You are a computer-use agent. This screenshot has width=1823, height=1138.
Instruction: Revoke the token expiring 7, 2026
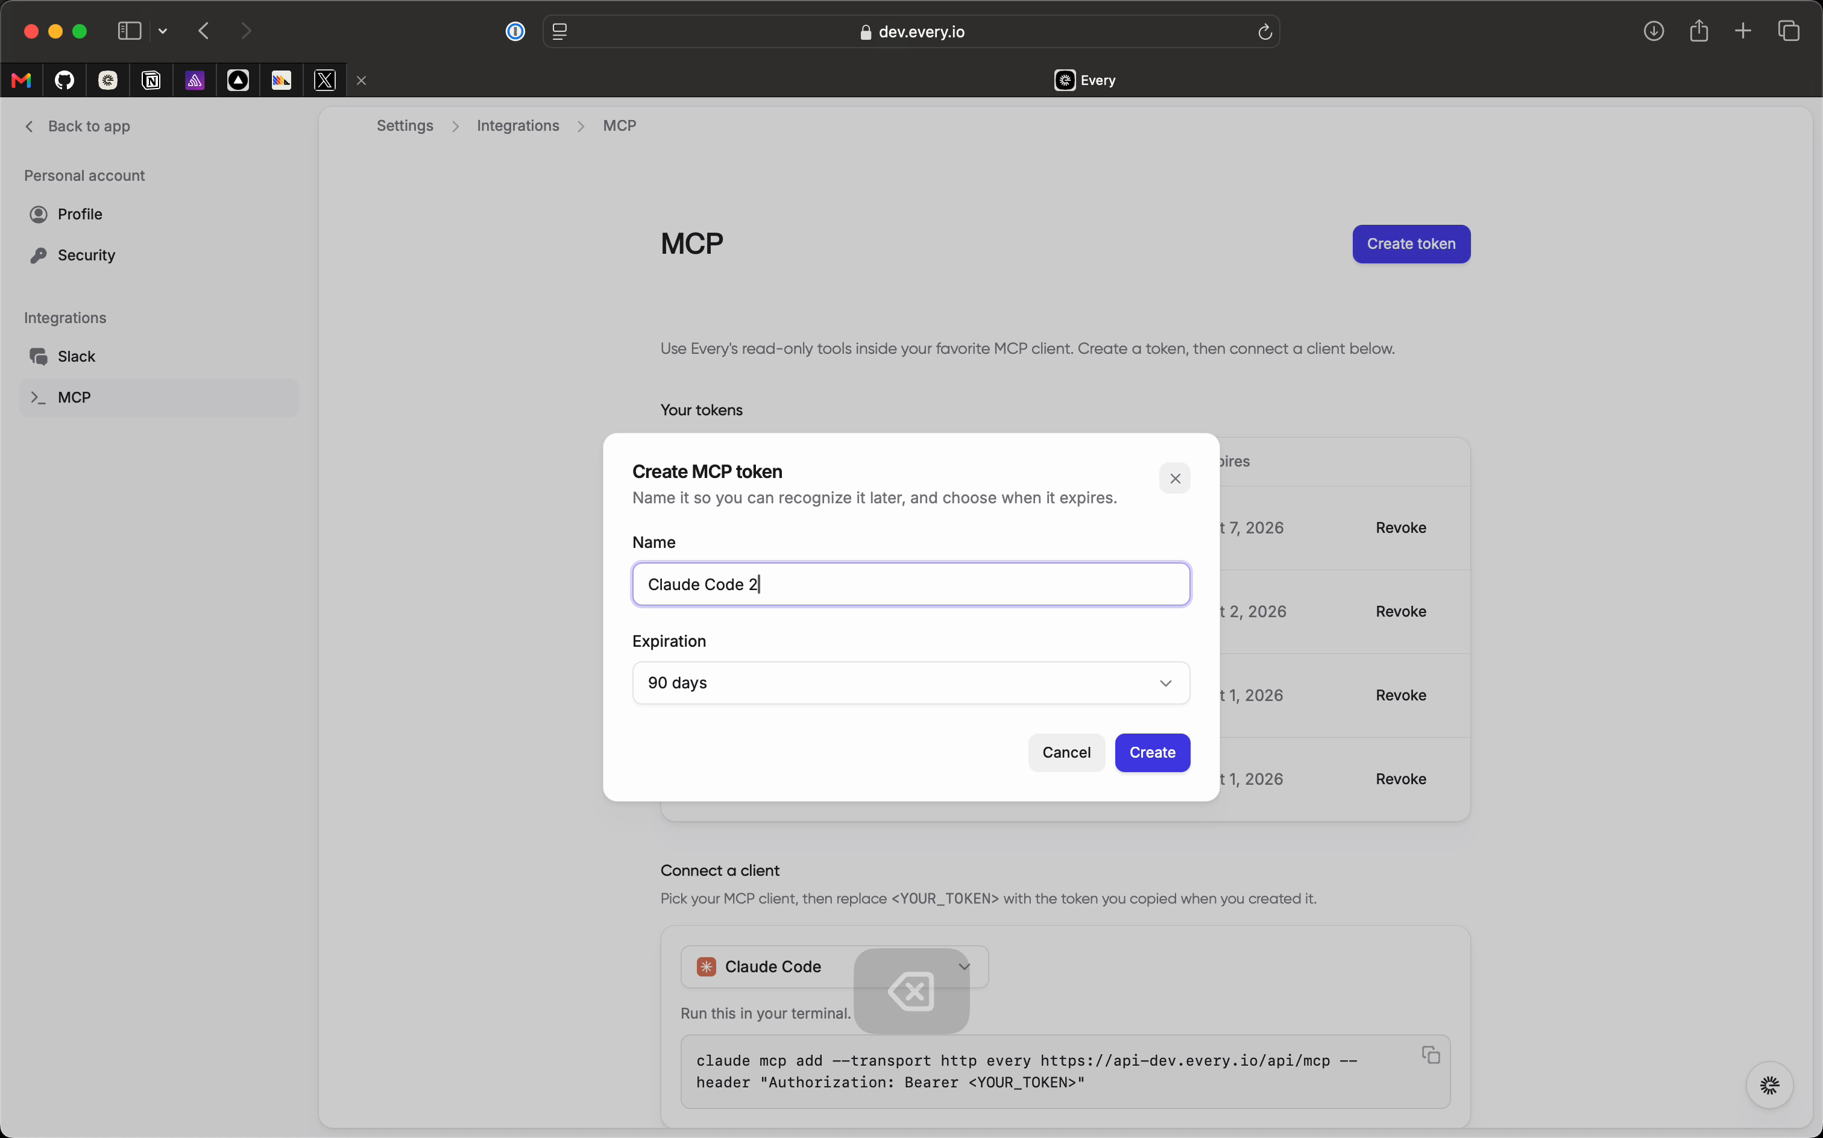(1401, 527)
